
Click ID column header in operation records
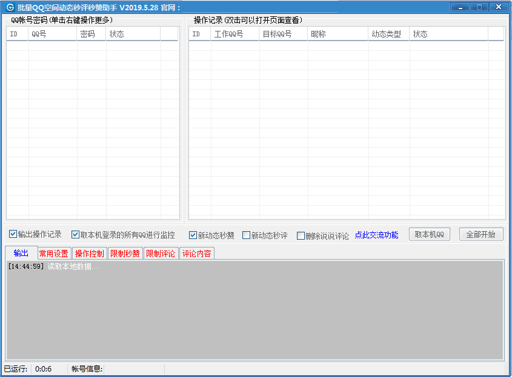200,34
